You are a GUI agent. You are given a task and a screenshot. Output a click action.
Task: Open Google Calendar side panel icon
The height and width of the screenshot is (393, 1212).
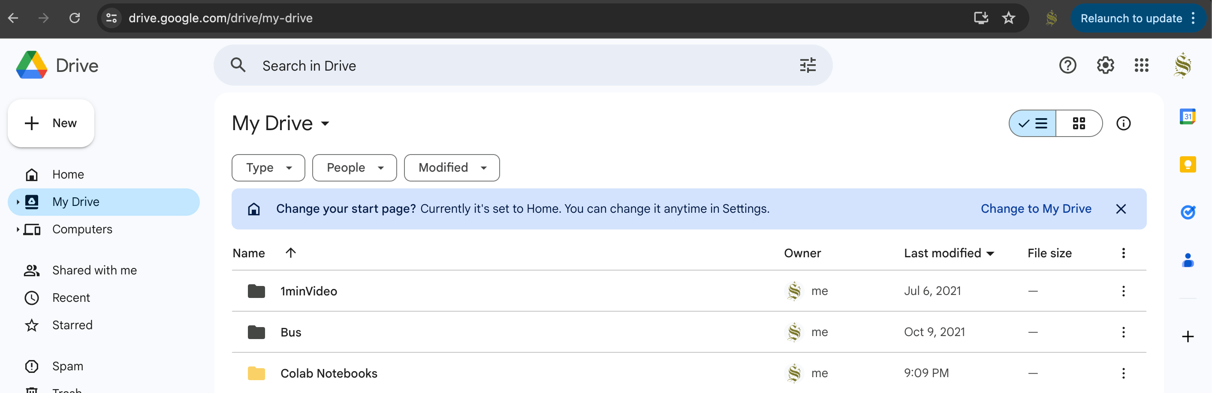(1188, 116)
